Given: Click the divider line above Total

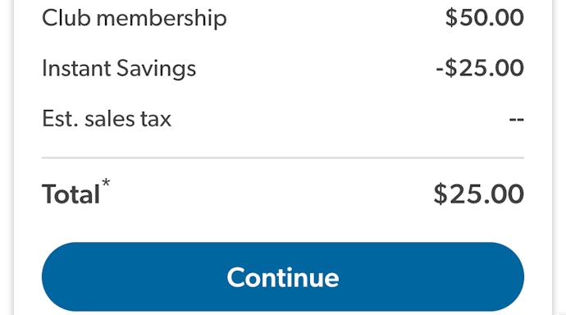Looking at the screenshot, I should tap(283, 157).
